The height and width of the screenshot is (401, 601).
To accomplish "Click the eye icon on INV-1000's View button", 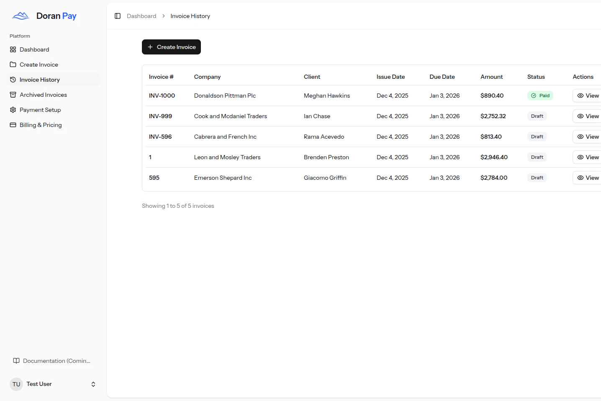I will pyautogui.click(x=580, y=96).
